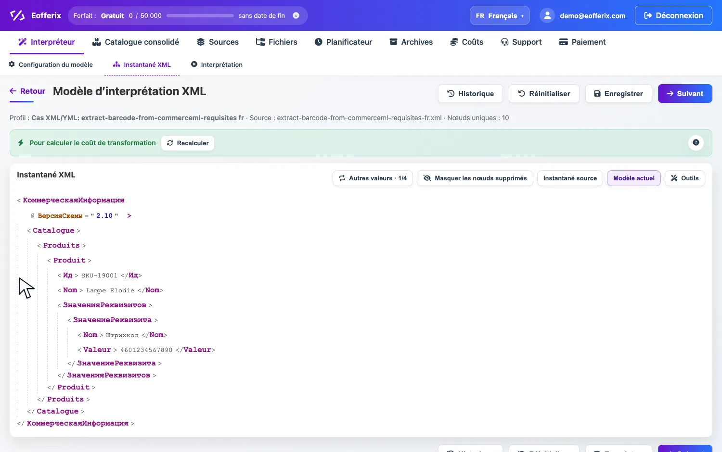Select the КоммерческаяИнформация opening node
This screenshot has height=452, width=722.
click(74, 200)
